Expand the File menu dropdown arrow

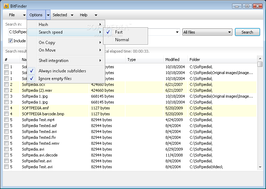(24, 15)
